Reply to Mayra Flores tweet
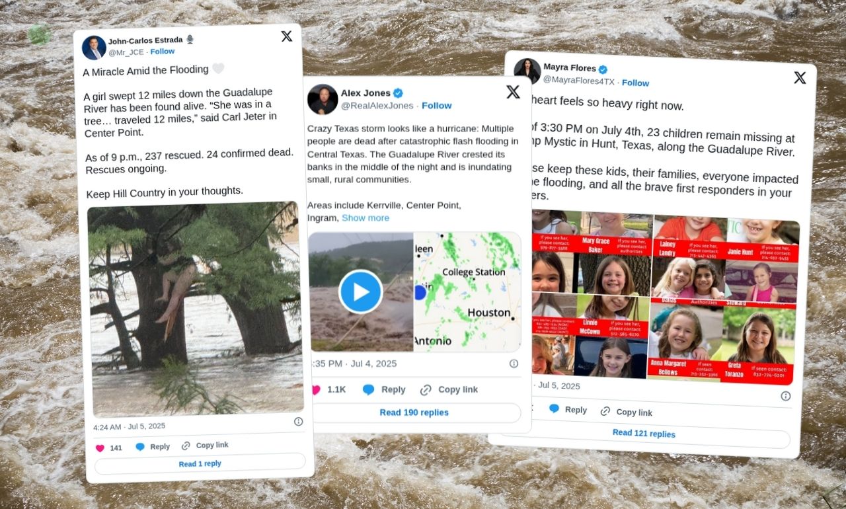Screen dimensions: 846x509 click(x=568, y=409)
